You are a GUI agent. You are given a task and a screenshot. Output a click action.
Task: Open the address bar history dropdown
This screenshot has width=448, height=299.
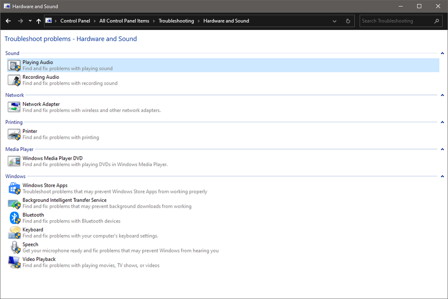click(x=334, y=21)
